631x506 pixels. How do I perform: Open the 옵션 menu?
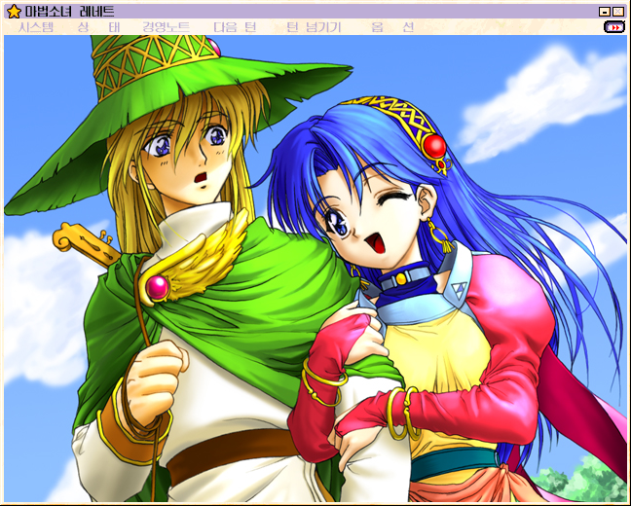click(392, 27)
